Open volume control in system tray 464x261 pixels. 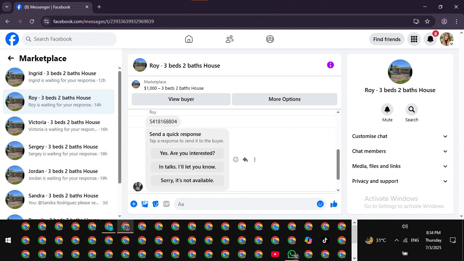(x=405, y=226)
